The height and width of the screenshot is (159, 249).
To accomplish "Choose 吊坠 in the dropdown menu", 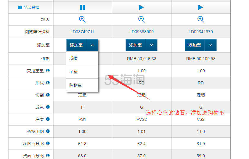I will click(x=73, y=72).
